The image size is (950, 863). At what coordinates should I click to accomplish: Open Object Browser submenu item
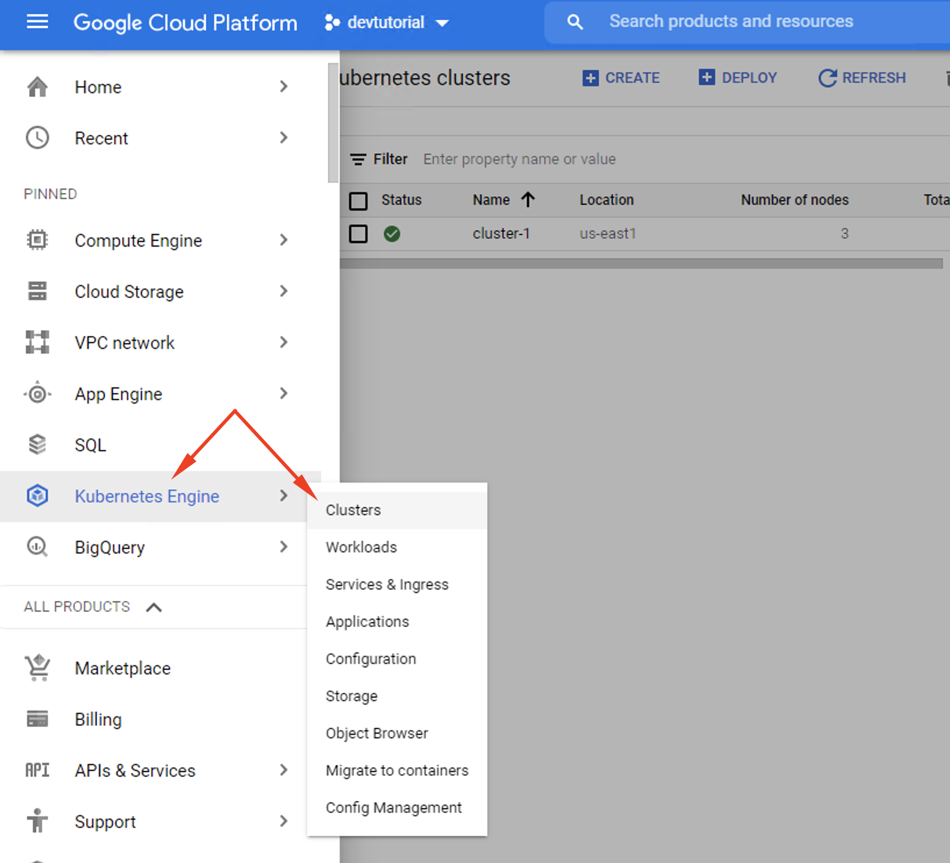coord(397,734)
